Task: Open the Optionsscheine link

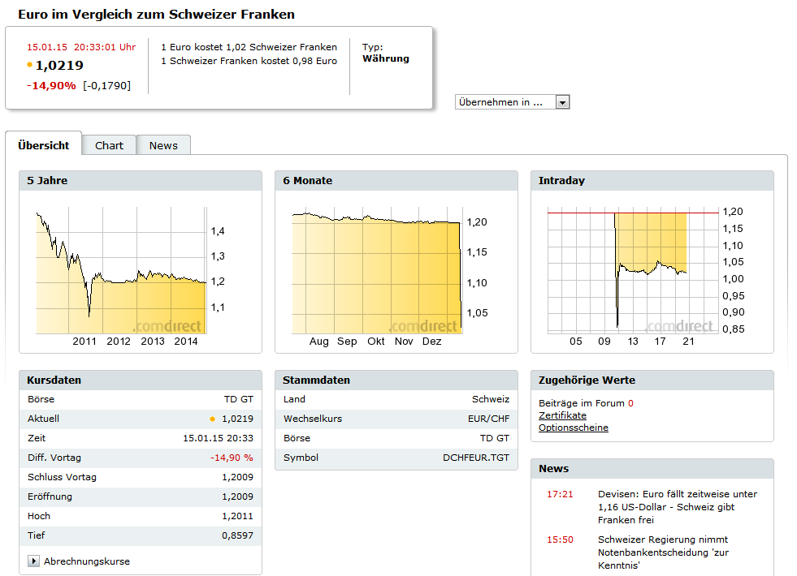Action: [x=573, y=428]
